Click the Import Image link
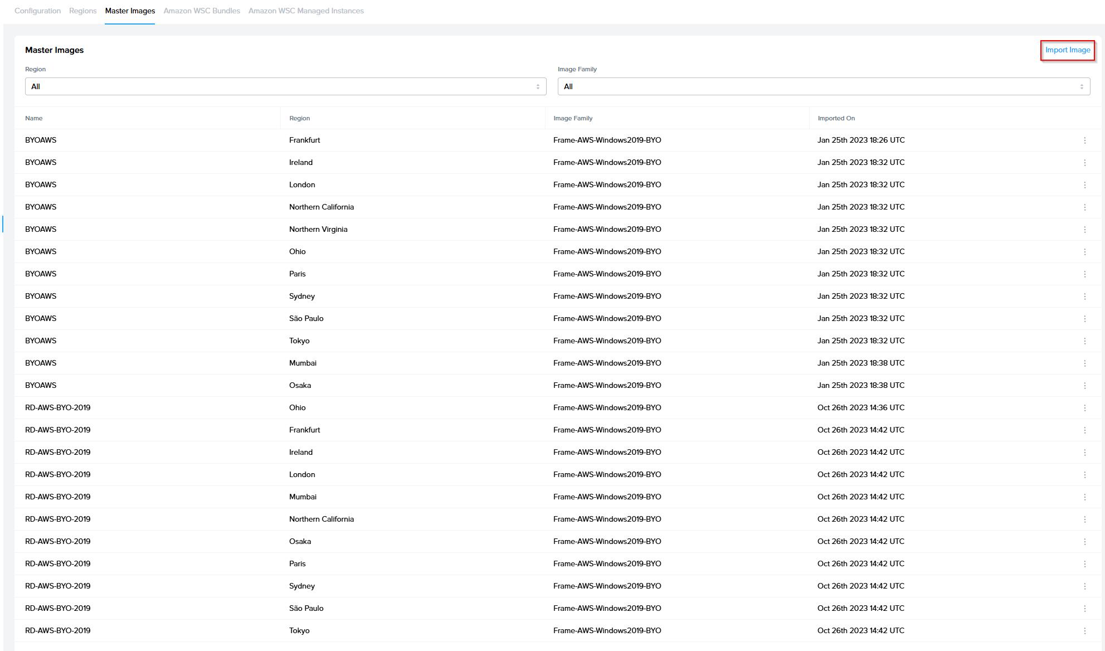This screenshot has width=1105, height=651. [x=1067, y=50]
